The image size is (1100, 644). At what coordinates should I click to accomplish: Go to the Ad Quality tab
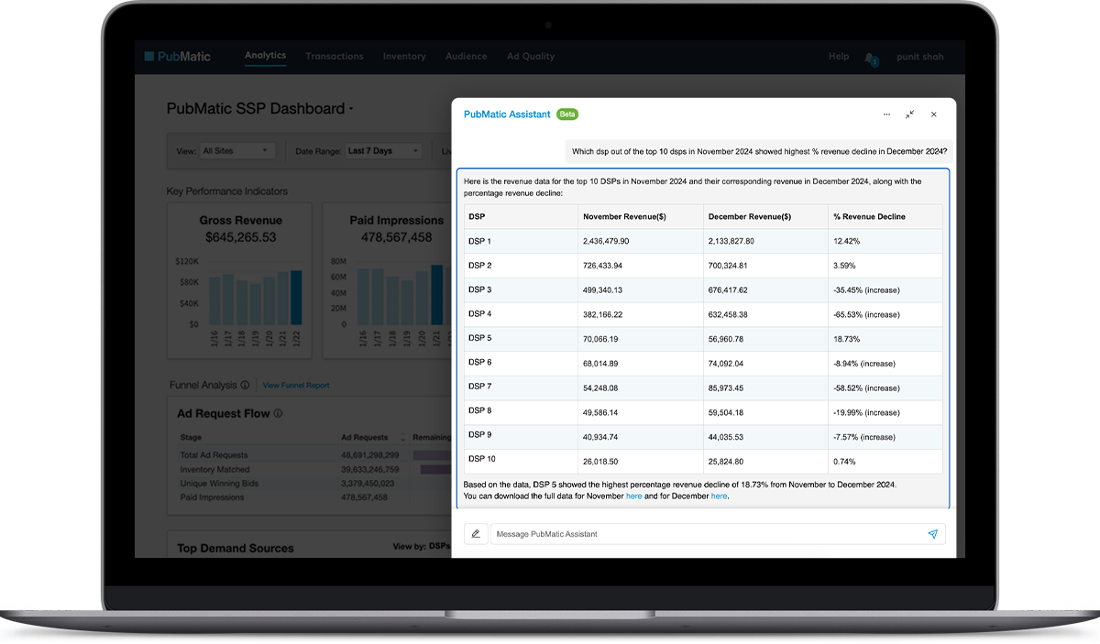point(531,57)
